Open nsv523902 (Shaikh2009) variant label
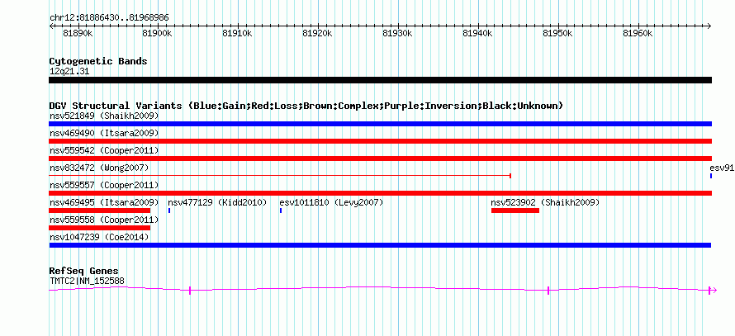The width and height of the screenshot is (735, 336). coord(545,202)
